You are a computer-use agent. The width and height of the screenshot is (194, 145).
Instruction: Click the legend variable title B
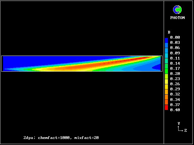169,32
